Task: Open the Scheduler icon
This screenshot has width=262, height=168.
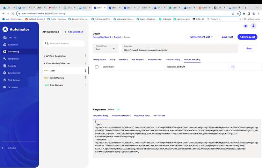Action: 5,87
